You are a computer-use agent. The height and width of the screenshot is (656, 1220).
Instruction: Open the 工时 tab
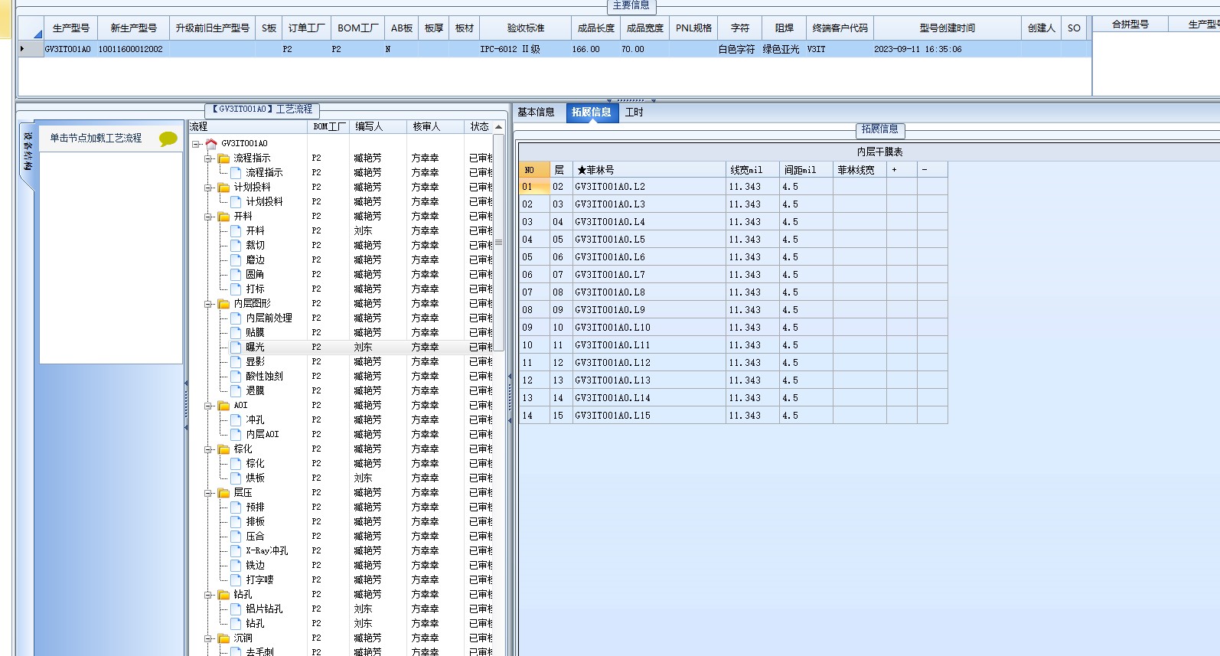634,113
